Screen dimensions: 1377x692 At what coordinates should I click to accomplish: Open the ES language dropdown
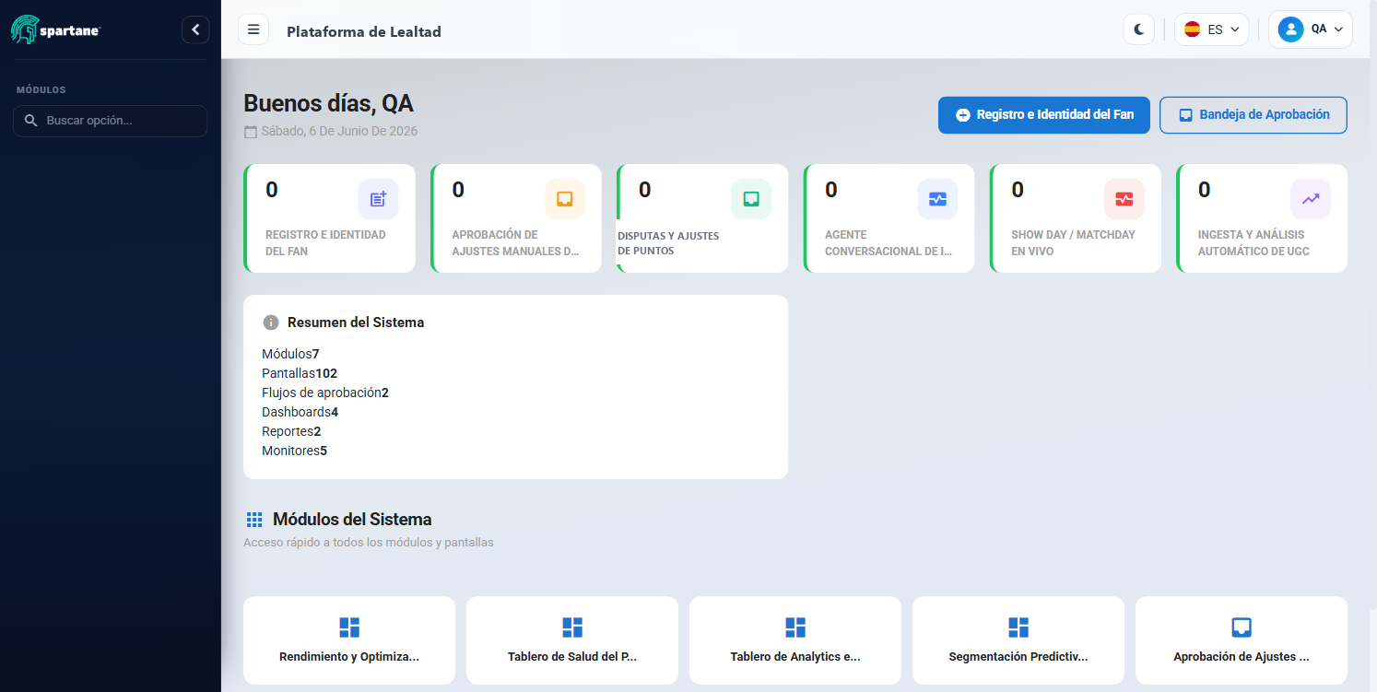(x=1211, y=29)
